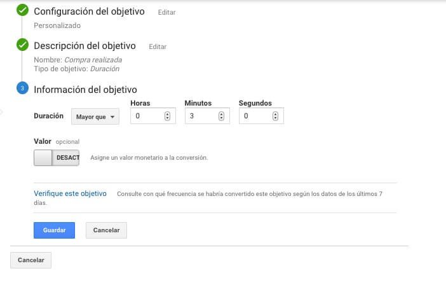
Task: Click the bottom-left Cancelar button
Action: [x=30, y=260]
